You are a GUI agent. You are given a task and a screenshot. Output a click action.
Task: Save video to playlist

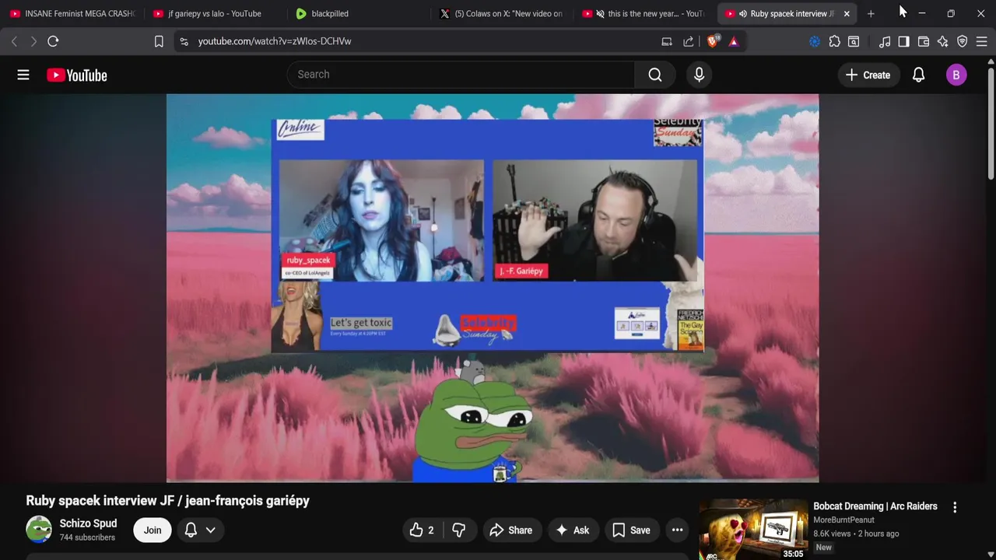[x=631, y=530]
